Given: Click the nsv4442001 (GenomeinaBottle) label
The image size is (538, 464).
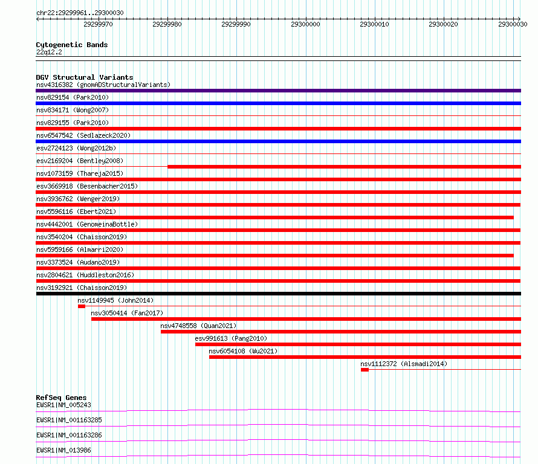Looking at the screenshot, I should click(87, 224).
